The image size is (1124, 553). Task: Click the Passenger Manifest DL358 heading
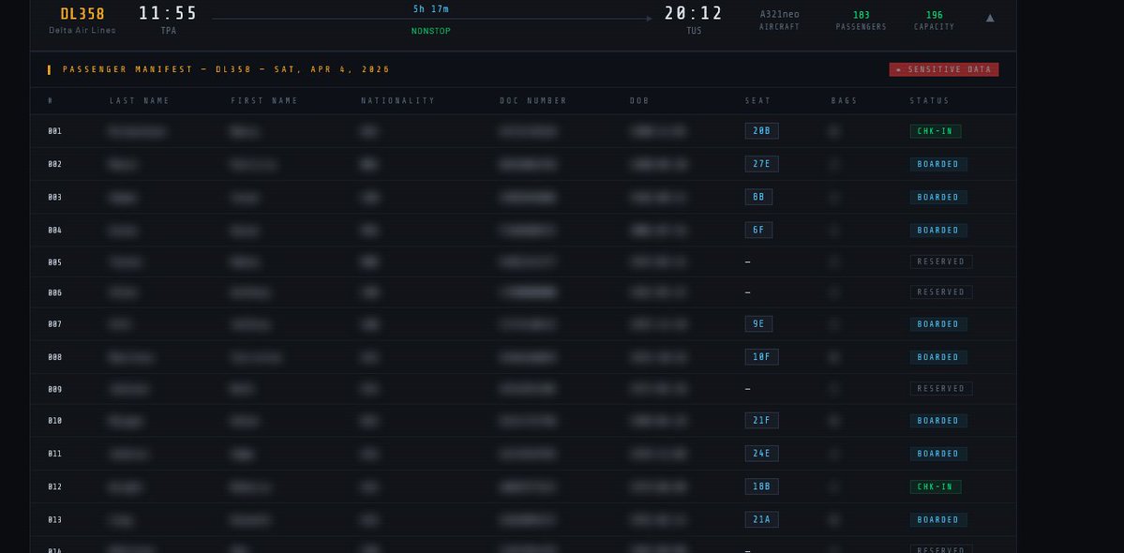pyautogui.click(x=226, y=69)
